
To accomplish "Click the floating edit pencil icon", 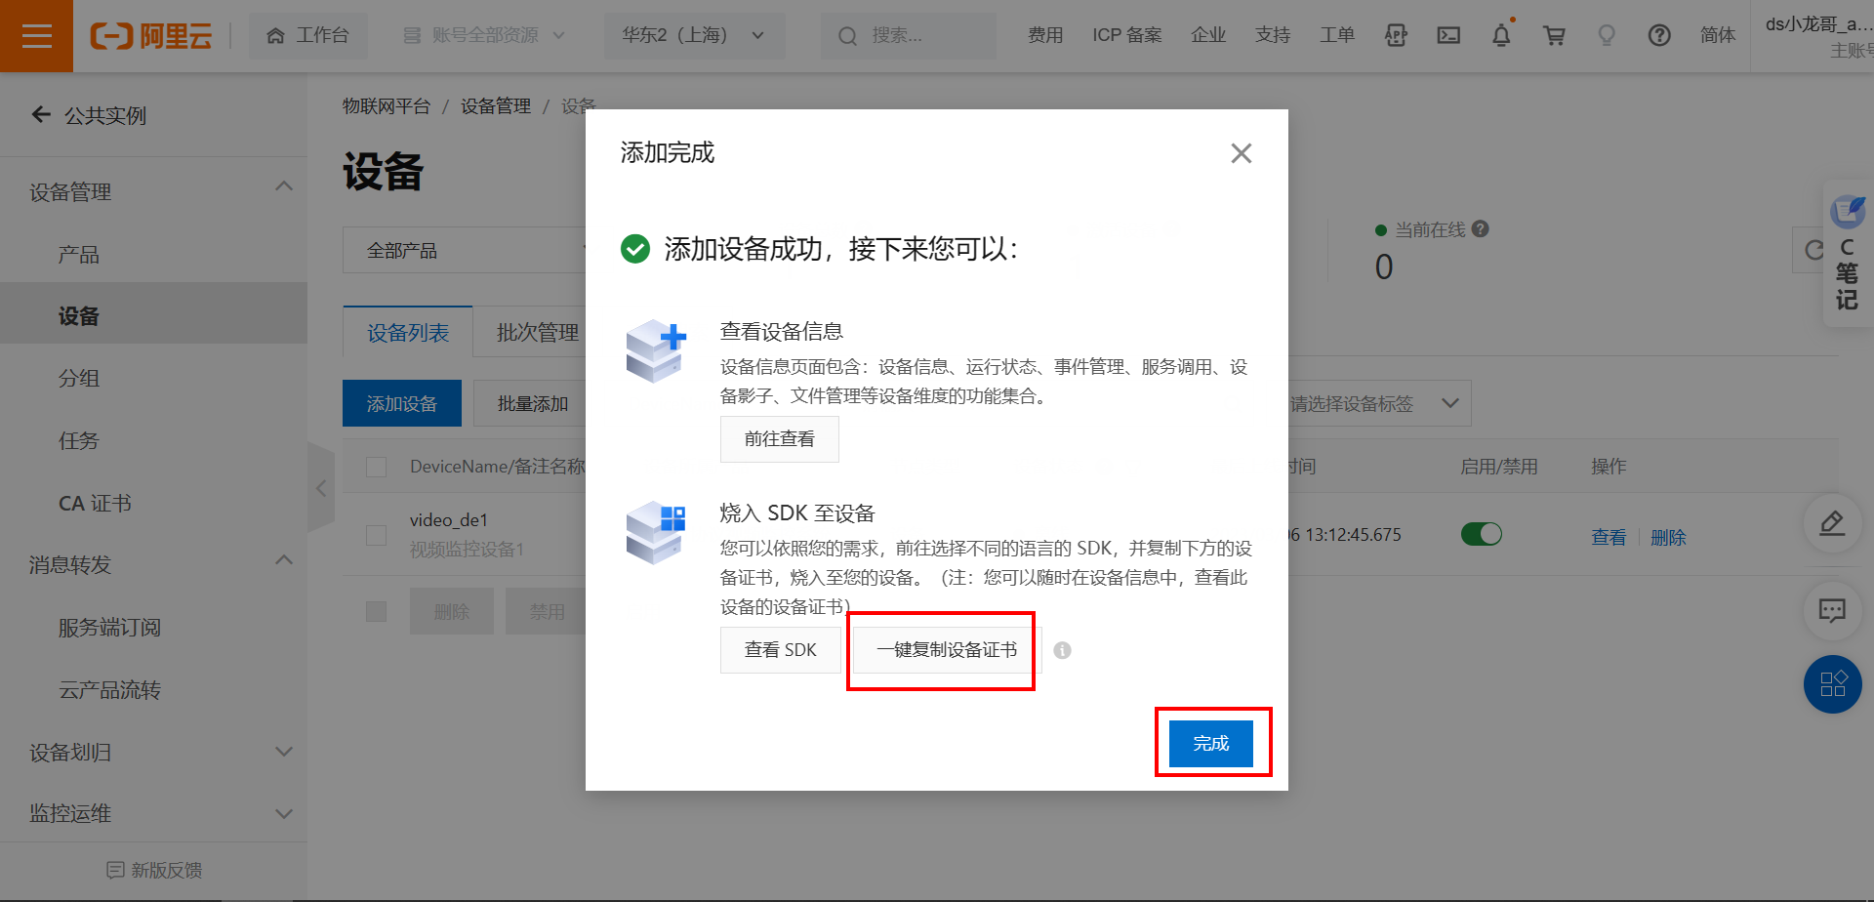I will [1832, 523].
